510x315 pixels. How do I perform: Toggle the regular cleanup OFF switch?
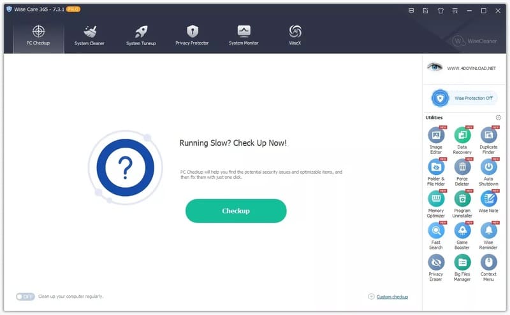[x=25, y=297]
